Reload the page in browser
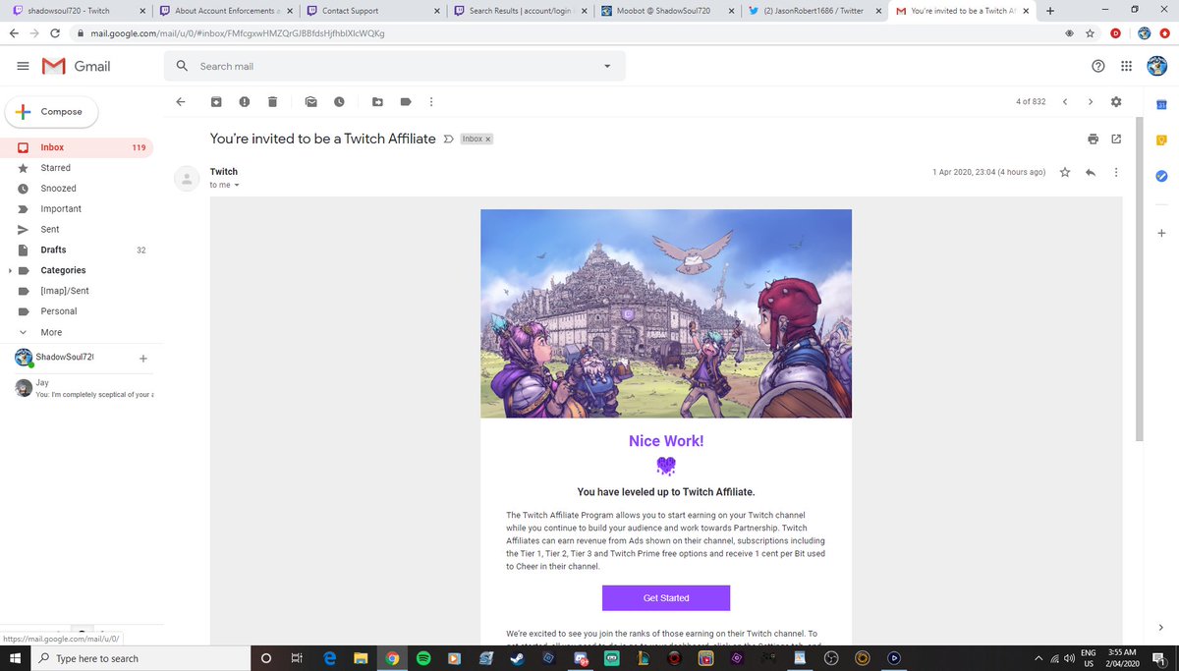The image size is (1179, 671). (54, 32)
